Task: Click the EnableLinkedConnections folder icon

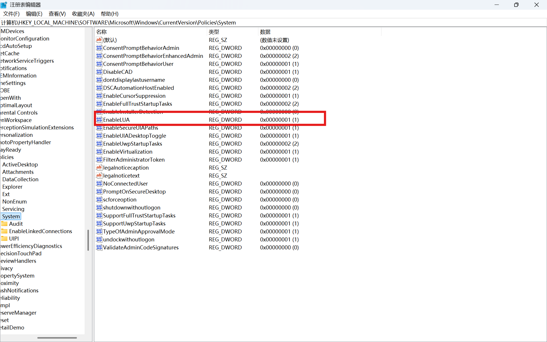Action: pyautogui.click(x=4, y=231)
